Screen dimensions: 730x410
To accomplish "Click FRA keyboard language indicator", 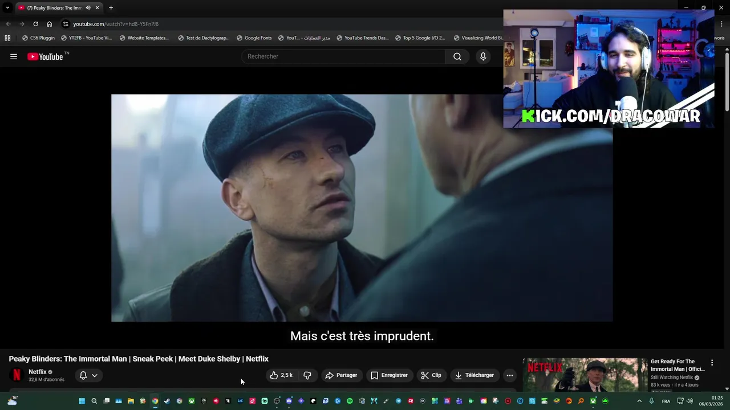I will tap(666, 401).
